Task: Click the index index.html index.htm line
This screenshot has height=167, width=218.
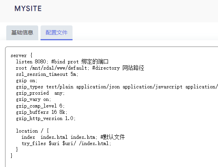Action: coord(73,137)
